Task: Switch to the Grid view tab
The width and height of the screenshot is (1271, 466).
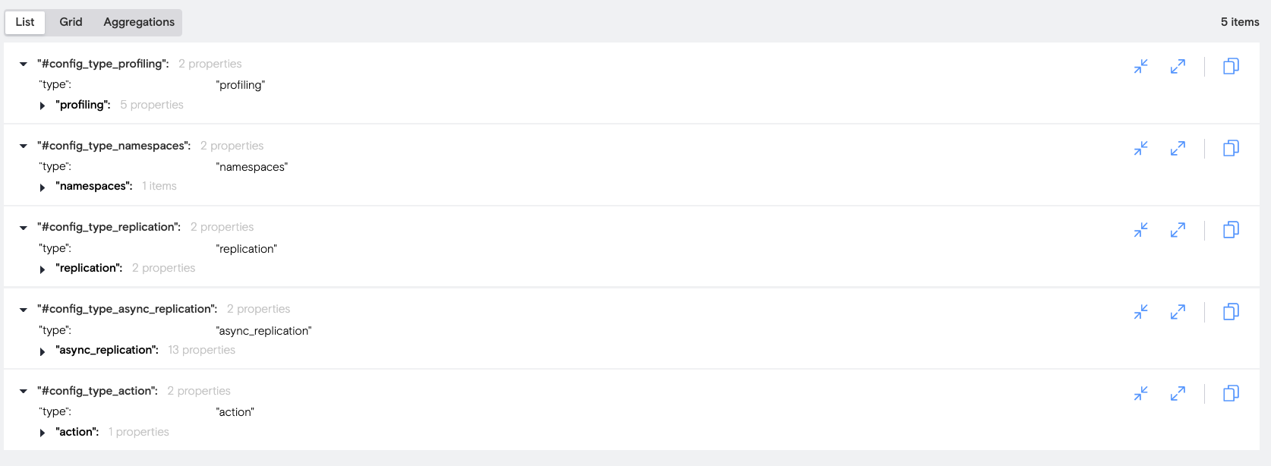Action: click(x=71, y=22)
